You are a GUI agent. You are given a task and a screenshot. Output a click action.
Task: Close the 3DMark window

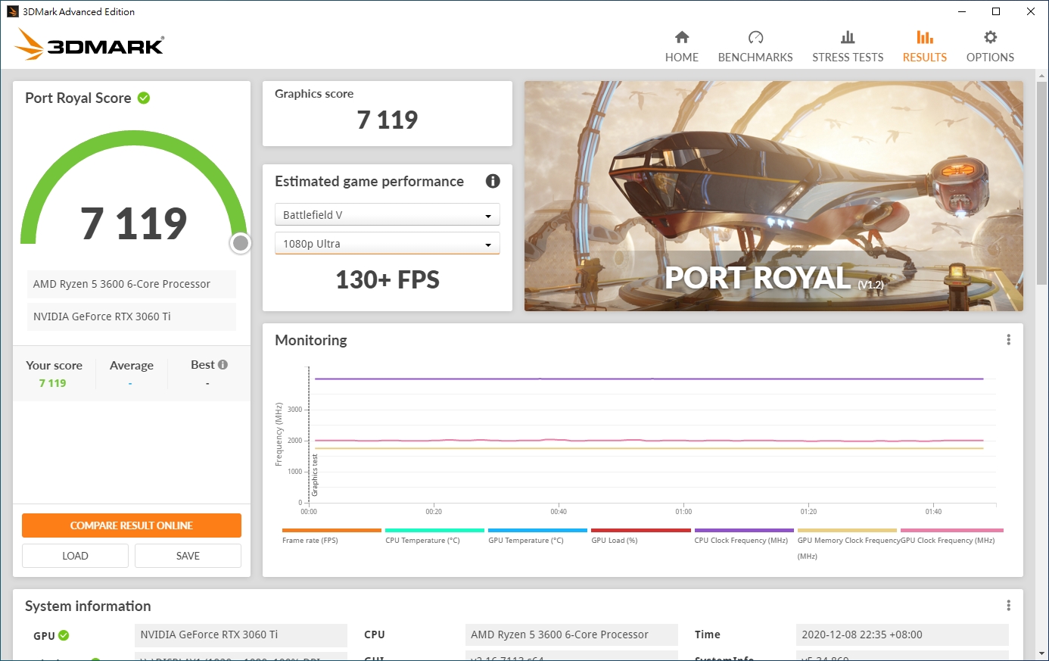(1031, 11)
